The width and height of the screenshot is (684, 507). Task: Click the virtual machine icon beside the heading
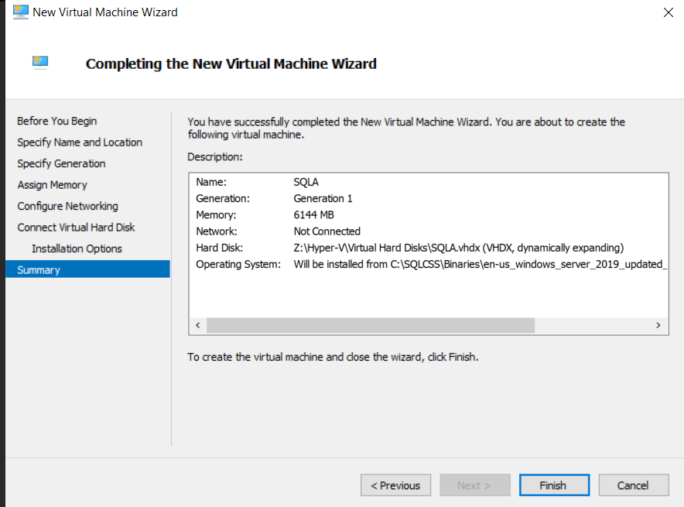[40, 63]
